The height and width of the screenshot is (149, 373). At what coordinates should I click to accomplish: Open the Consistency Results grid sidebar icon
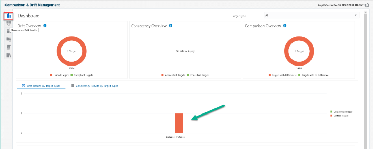point(8,31)
